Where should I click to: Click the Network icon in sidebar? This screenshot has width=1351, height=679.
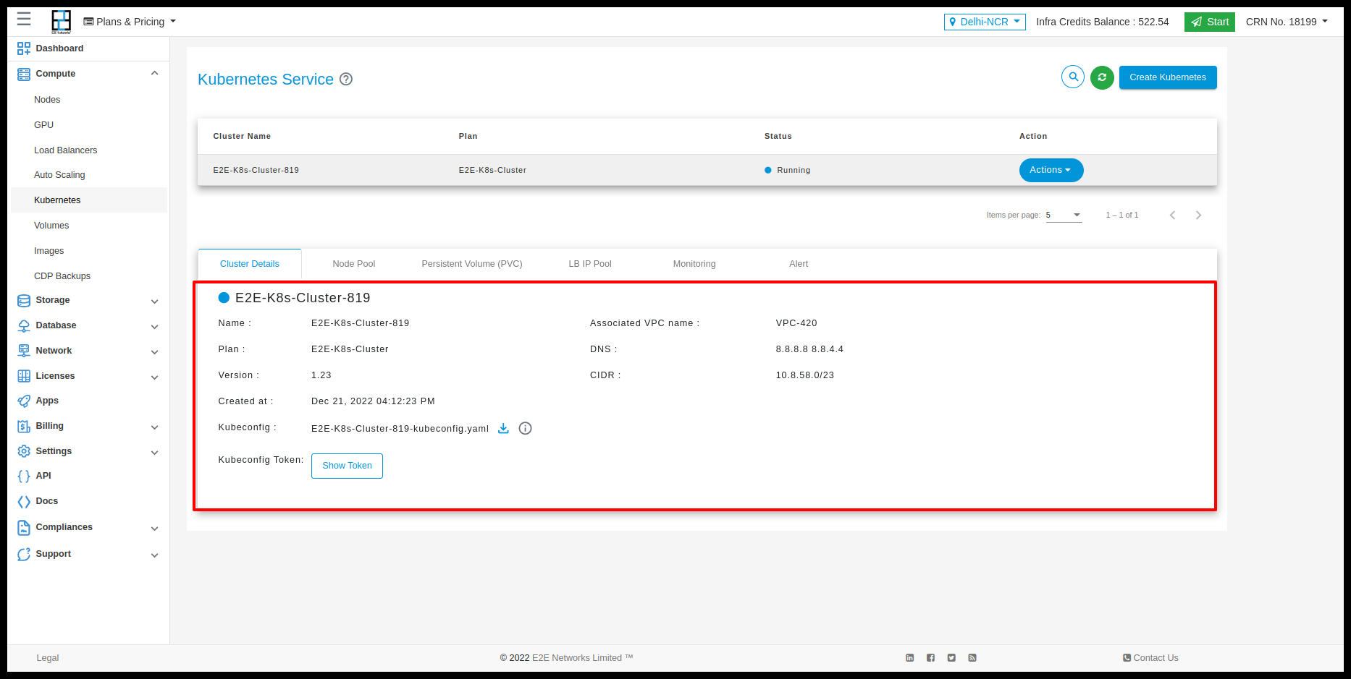[24, 351]
